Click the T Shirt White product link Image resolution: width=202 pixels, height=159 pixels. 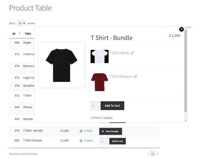coord(119,53)
